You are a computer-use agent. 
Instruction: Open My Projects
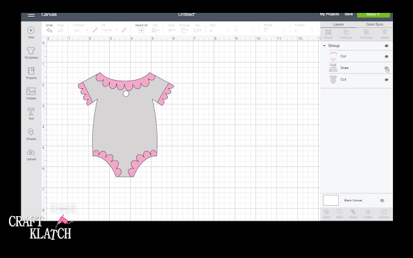330,14
